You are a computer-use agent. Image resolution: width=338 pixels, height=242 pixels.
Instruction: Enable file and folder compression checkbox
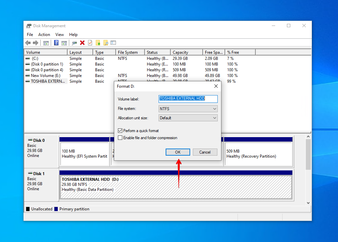click(120, 137)
